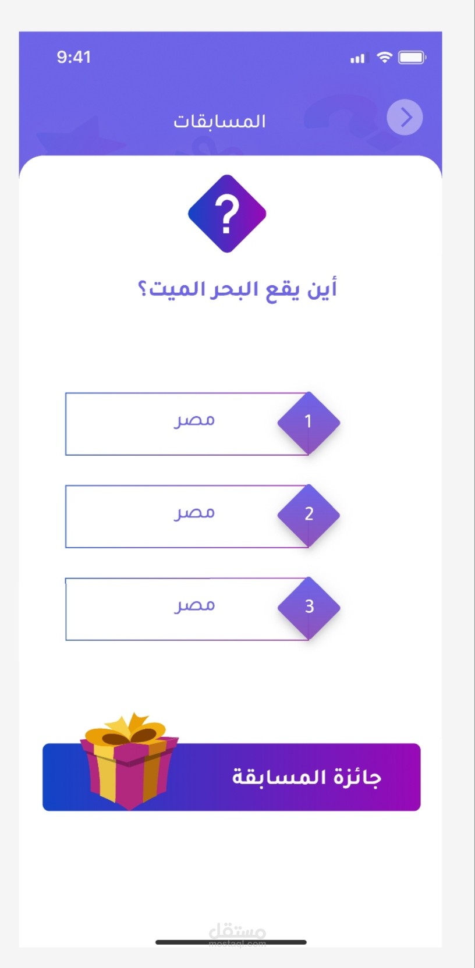
Task: Tap the المسابقات page title
Action: (219, 121)
